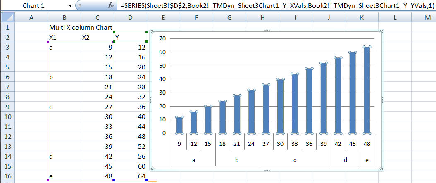Select the row 9 header
This screenshot has width=436, height=183.
click(x=7, y=107)
